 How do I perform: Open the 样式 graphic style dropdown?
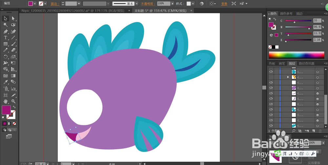(x=193, y=4)
